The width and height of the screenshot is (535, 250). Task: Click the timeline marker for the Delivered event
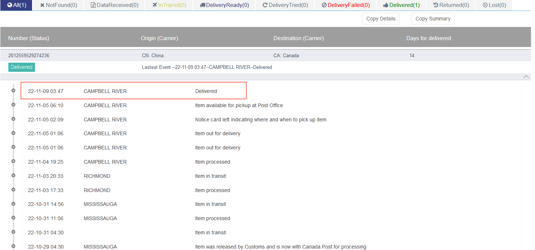(13, 90)
